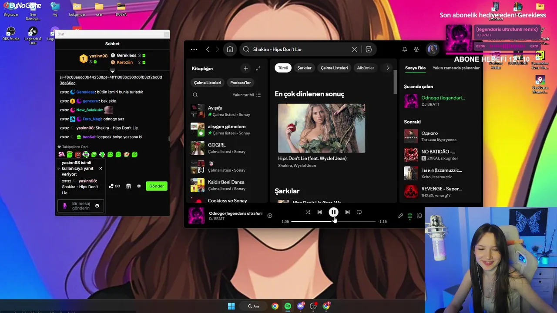Open chat settings gear icon

[139, 186]
